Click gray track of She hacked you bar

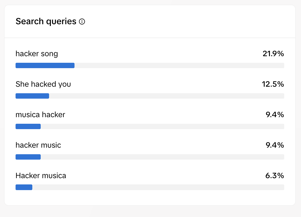pos(167,96)
